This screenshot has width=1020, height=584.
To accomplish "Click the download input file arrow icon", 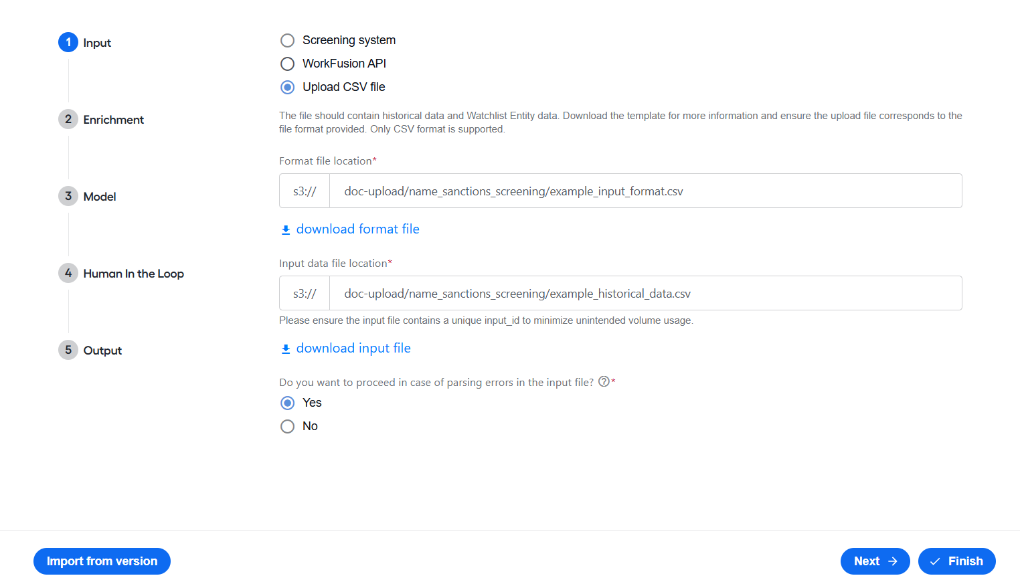I will pos(286,349).
